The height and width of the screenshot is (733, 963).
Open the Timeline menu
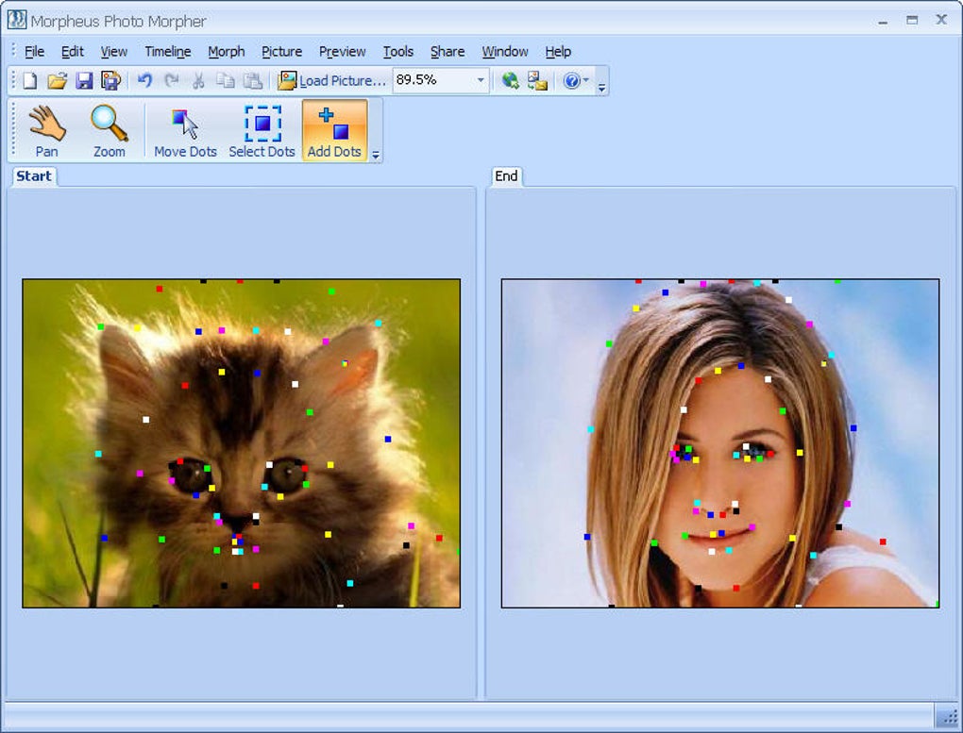tap(168, 52)
